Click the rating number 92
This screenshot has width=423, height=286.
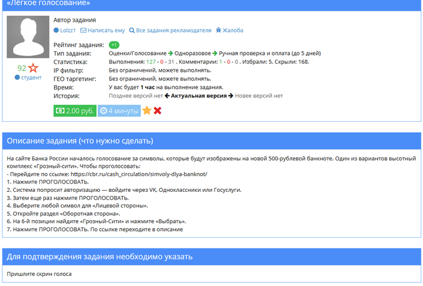(22, 68)
